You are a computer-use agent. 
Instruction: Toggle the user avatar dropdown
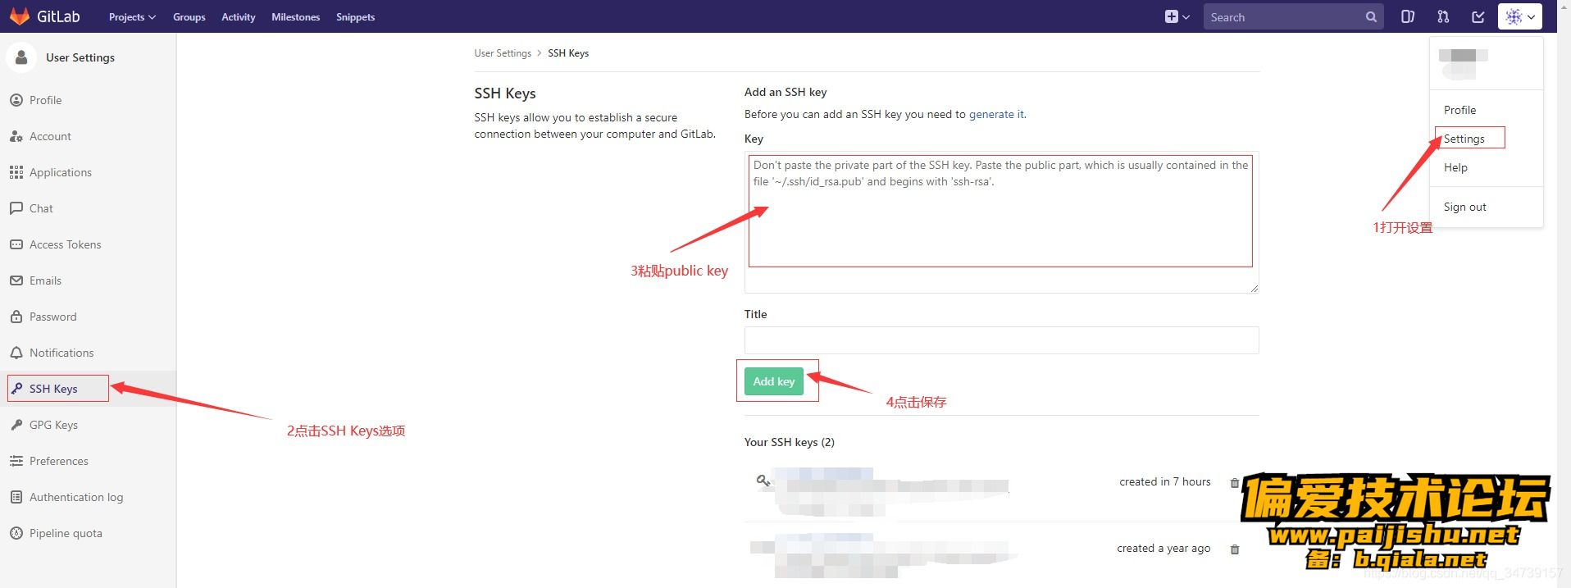click(x=1520, y=16)
